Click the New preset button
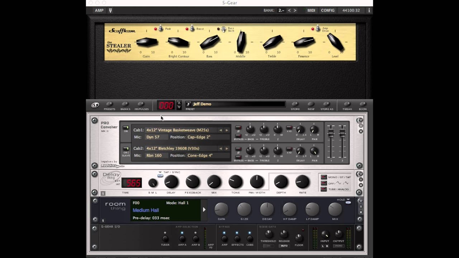The width and height of the screenshot is (459, 258). click(x=311, y=104)
